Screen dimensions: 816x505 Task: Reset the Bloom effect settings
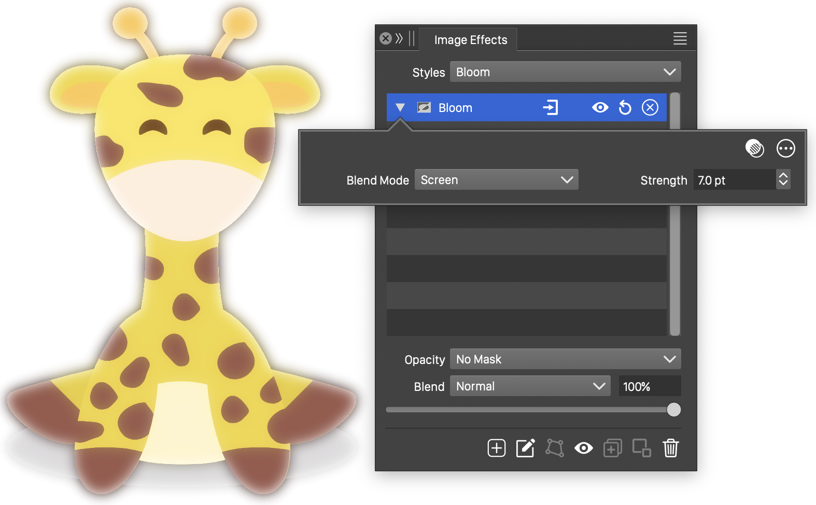click(x=625, y=108)
